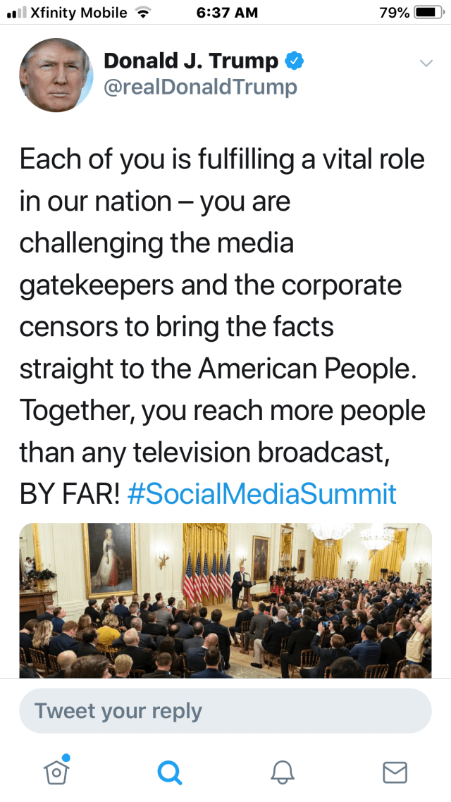Open the Messages envelope tab
Screen dimensions: 451x802
(395, 772)
